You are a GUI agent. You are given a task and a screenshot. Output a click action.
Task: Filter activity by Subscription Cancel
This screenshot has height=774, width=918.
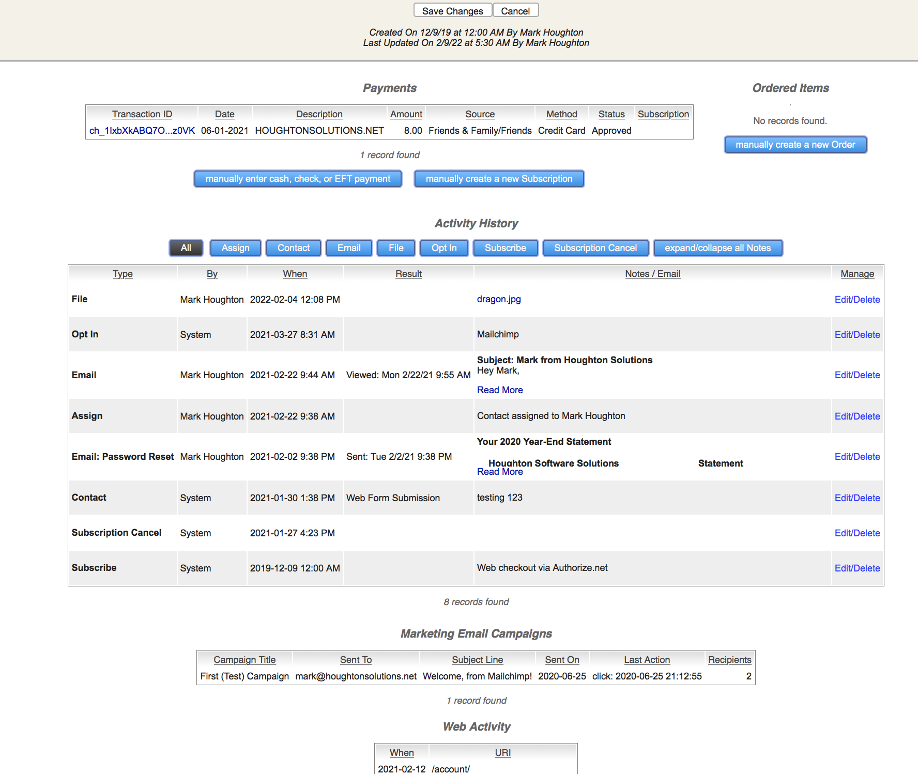595,248
